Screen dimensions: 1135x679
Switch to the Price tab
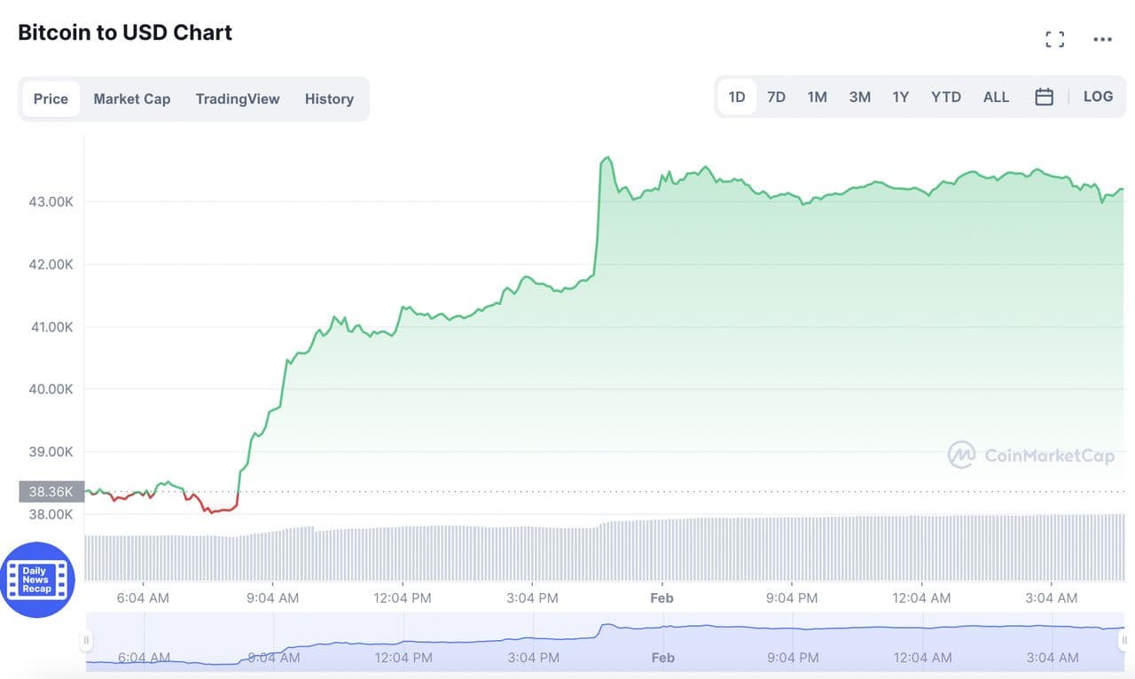pos(51,99)
